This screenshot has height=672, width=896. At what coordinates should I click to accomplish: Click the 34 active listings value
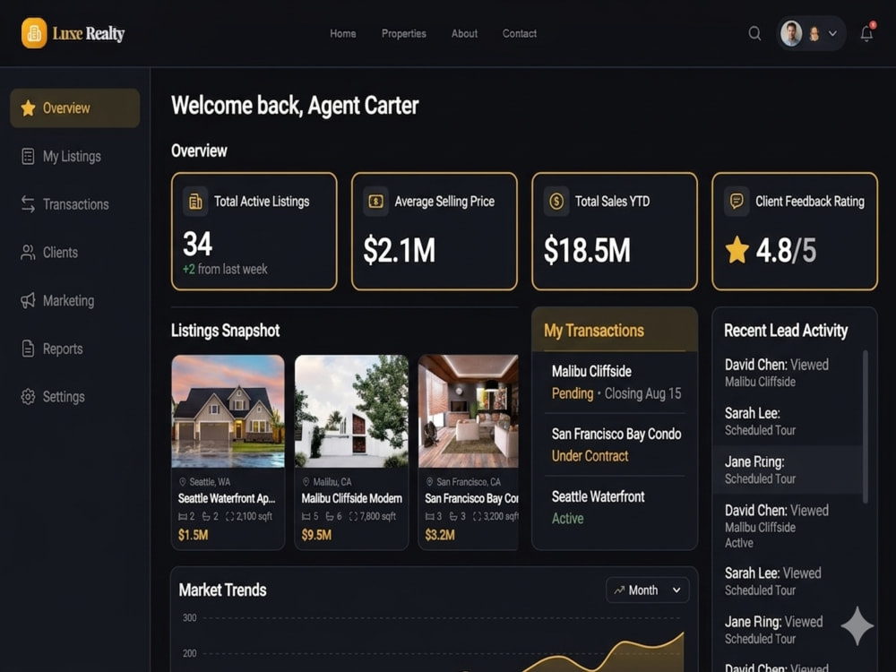(198, 244)
